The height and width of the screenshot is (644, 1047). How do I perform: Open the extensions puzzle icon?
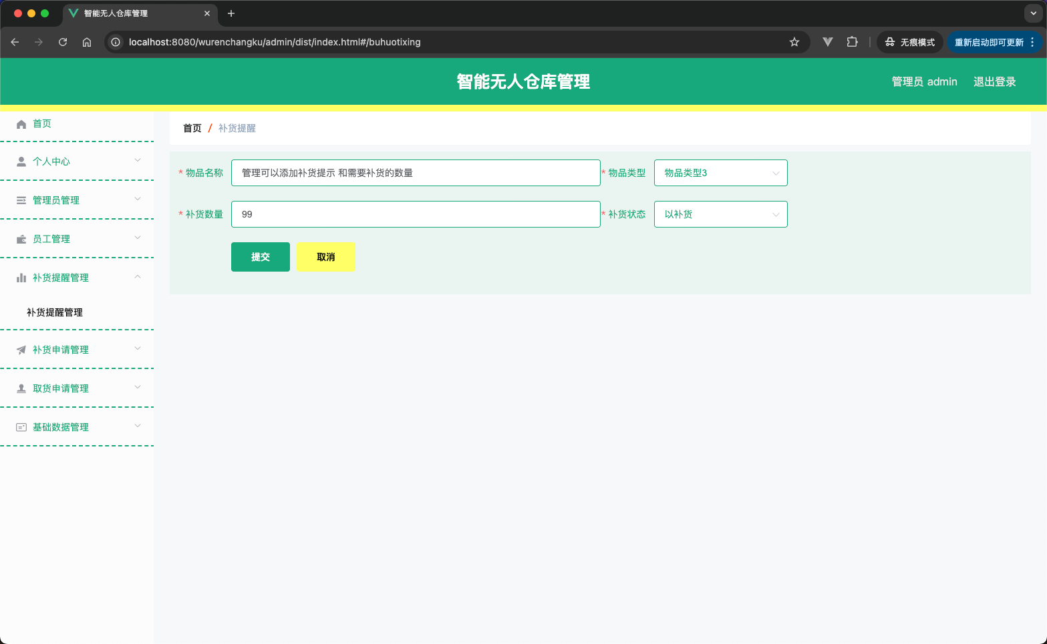852,42
